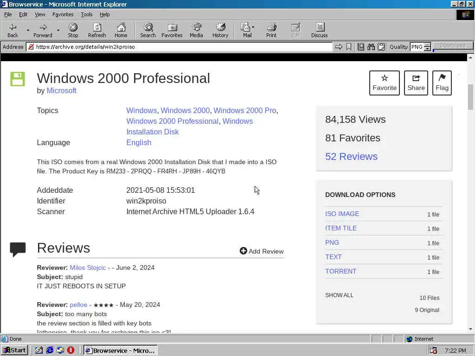Open the Mail toolbar button

247,30
